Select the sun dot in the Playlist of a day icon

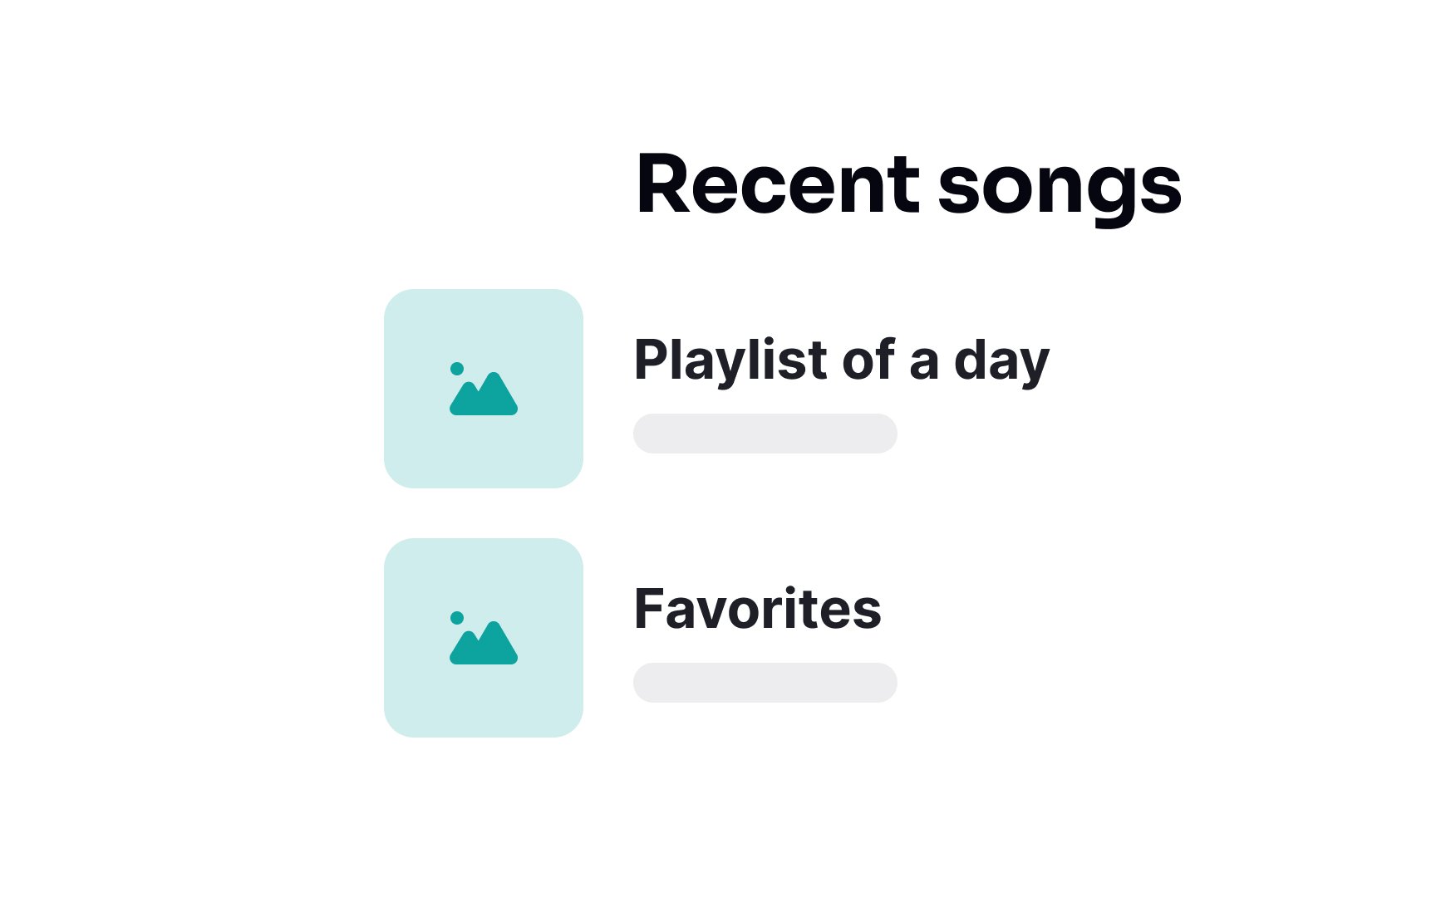457,369
